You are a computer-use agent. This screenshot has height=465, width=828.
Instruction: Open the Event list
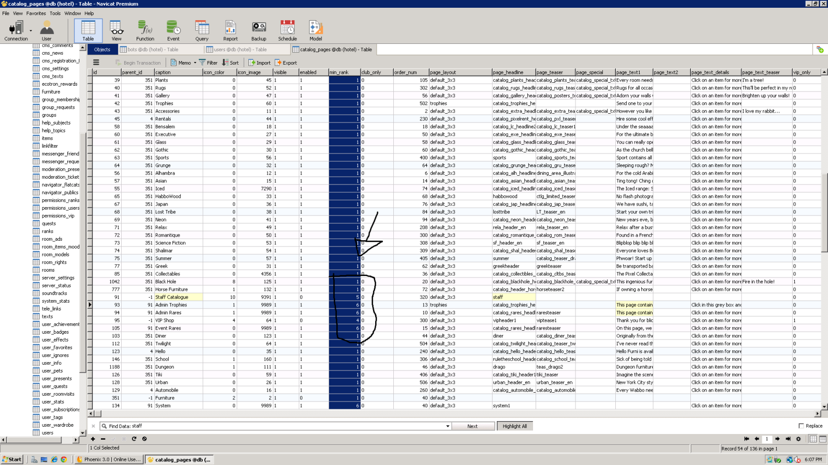[173, 31]
